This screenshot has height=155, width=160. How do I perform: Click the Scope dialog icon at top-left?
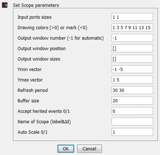click(x=5, y=5)
